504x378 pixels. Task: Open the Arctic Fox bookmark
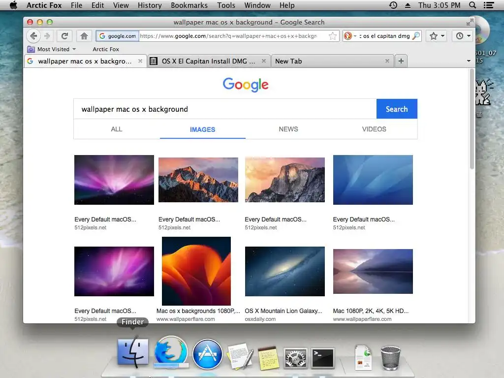(x=106, y=49)
